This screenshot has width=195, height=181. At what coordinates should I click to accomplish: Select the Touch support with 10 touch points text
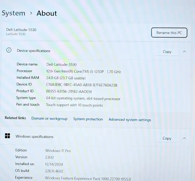pos(74,105)
